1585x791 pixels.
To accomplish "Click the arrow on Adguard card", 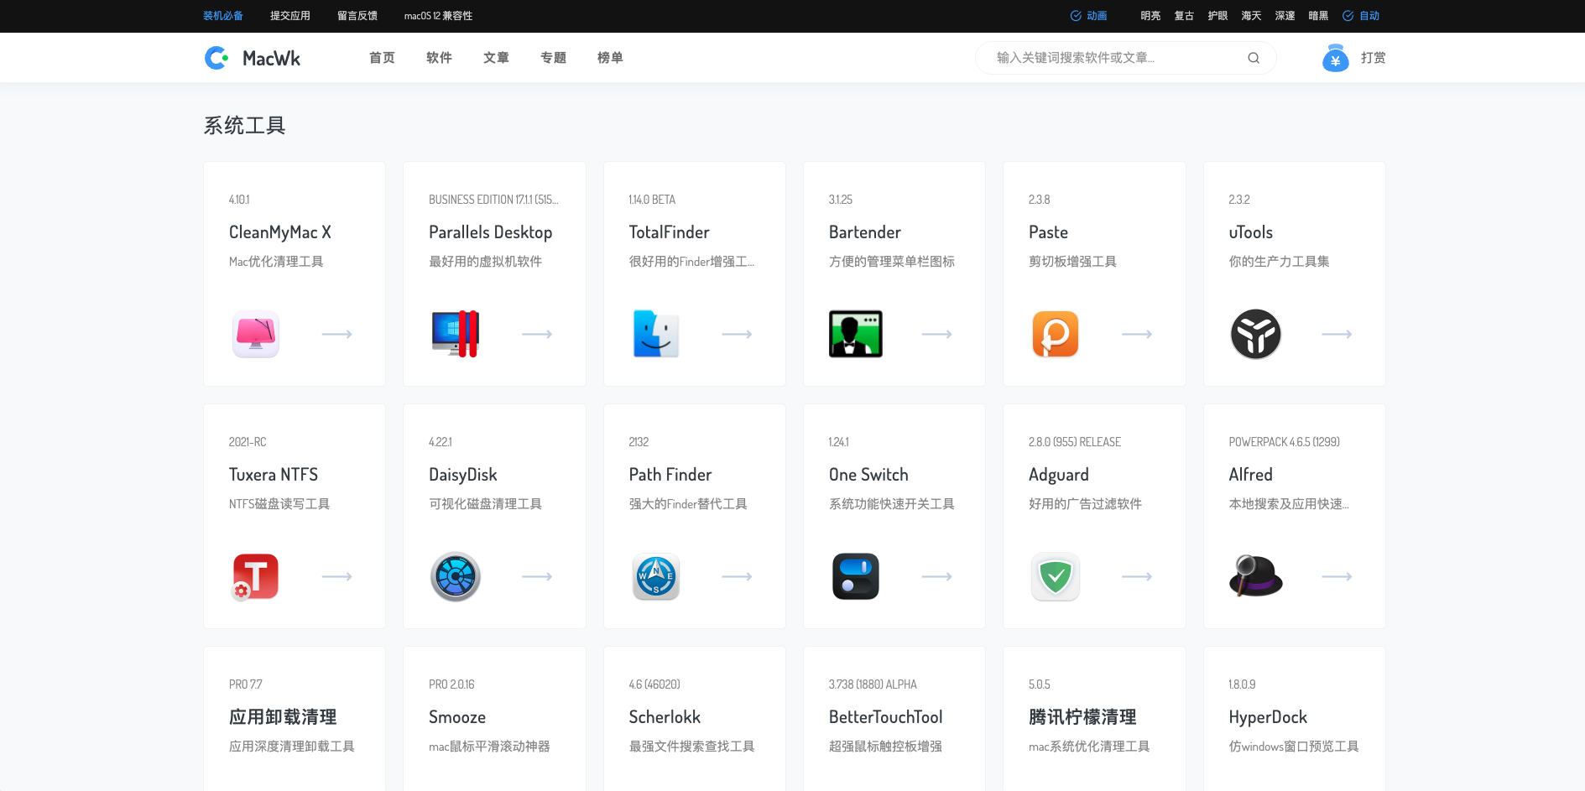I will pos(1137,576).
